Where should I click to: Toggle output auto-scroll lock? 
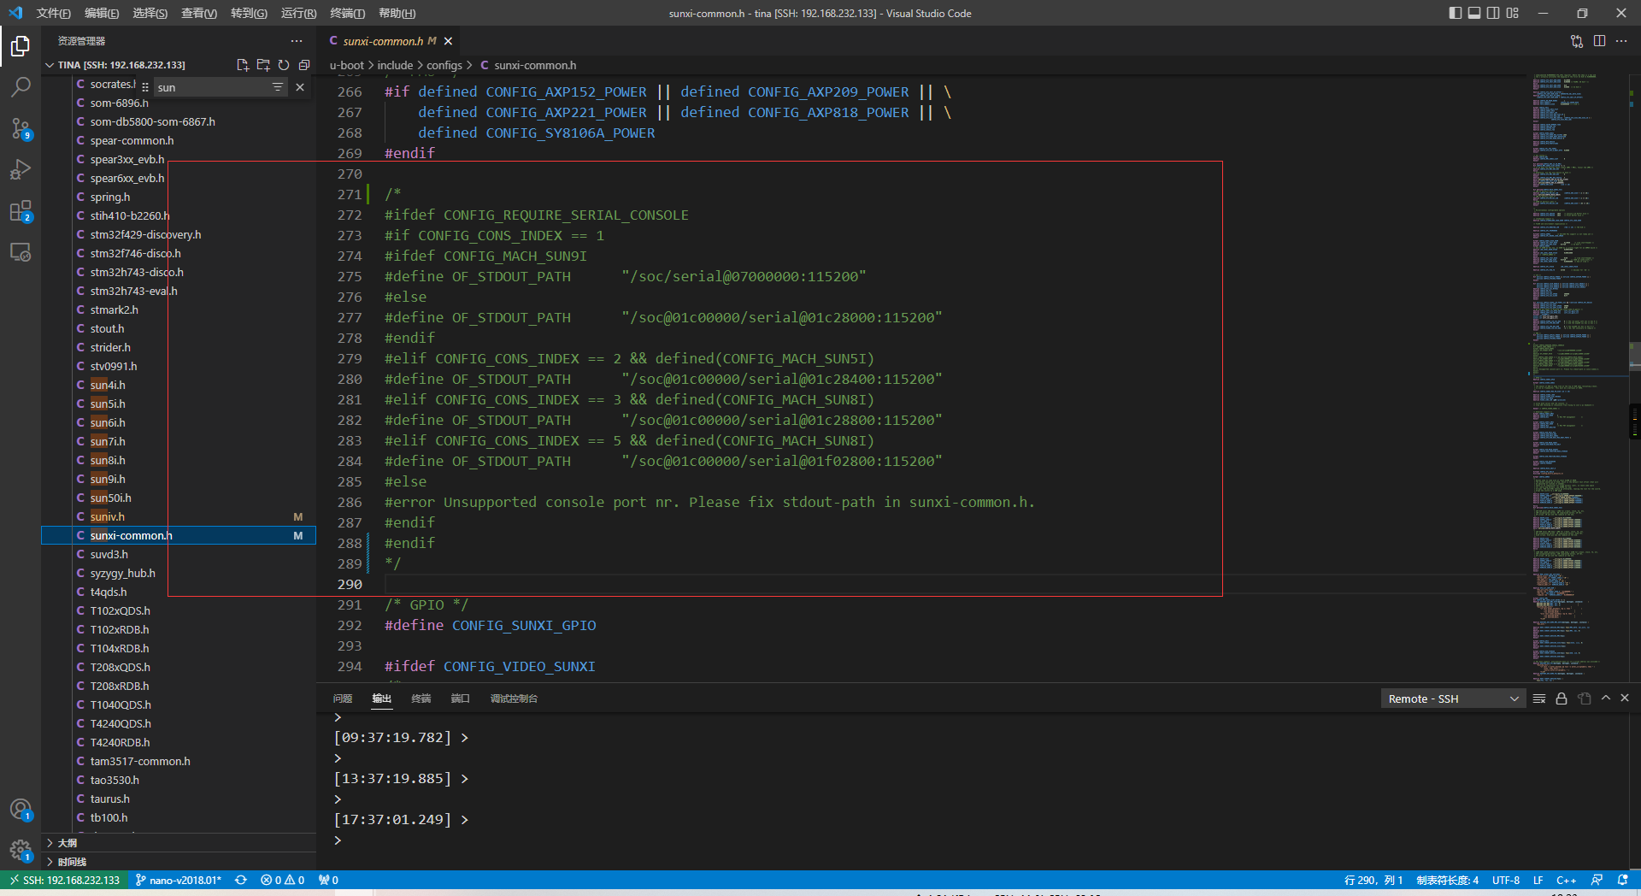pos(1562,699)
